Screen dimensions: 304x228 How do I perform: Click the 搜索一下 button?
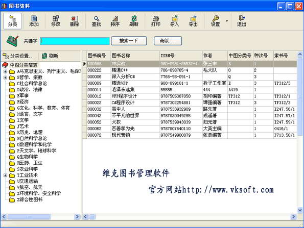(129, 41)
